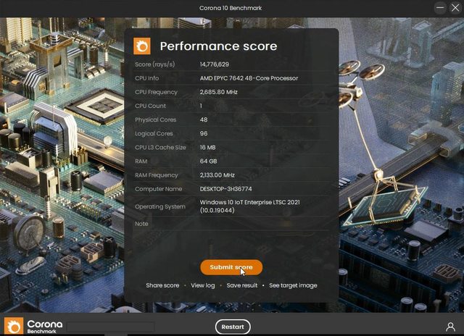Open View log link

(x=203, y=285)
